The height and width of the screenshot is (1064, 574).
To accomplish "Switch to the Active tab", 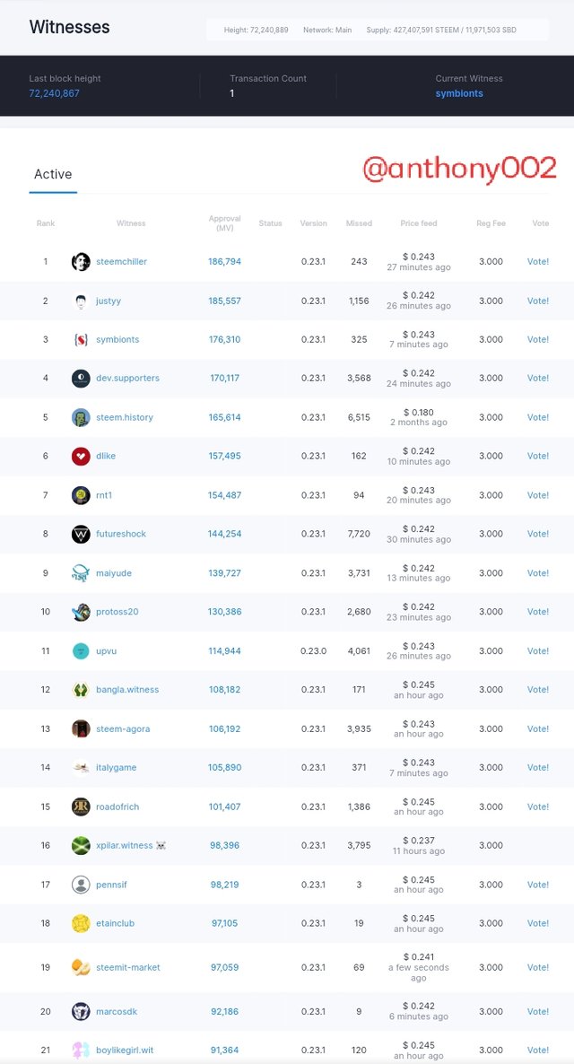I will coord(53,174).
